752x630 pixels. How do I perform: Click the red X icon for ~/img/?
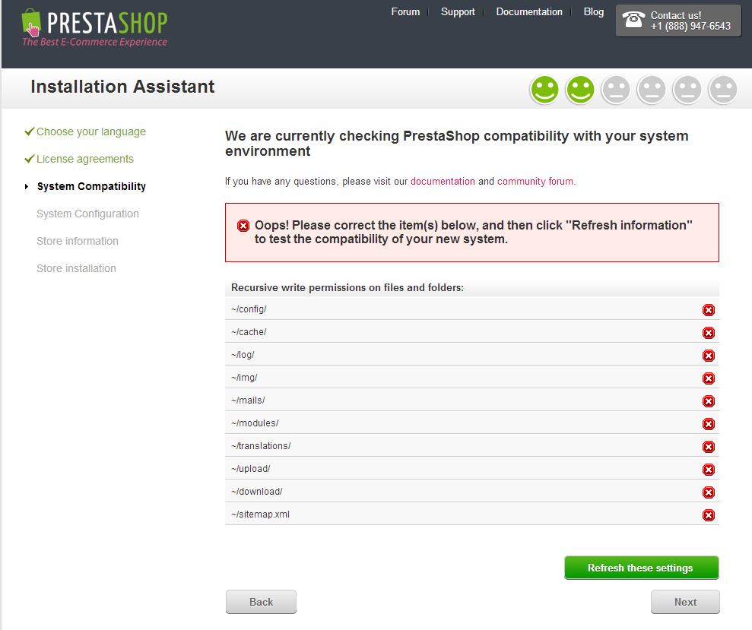click(709, 378)
